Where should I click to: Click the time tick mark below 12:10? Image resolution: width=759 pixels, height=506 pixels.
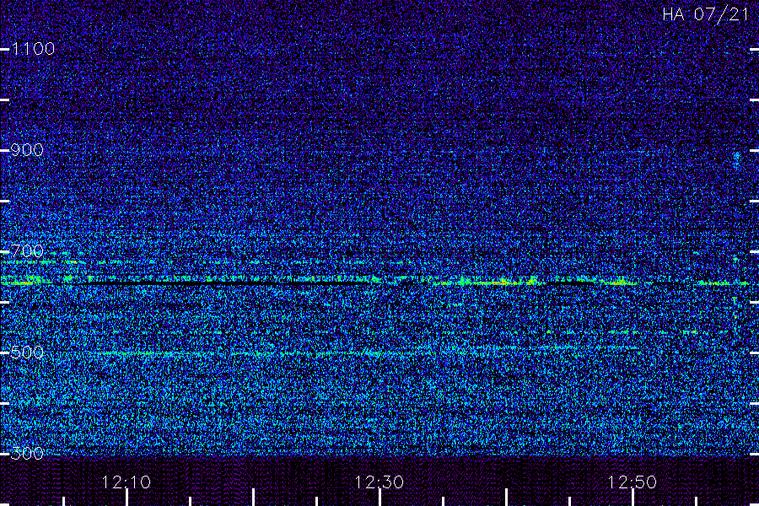click(126, 498)
